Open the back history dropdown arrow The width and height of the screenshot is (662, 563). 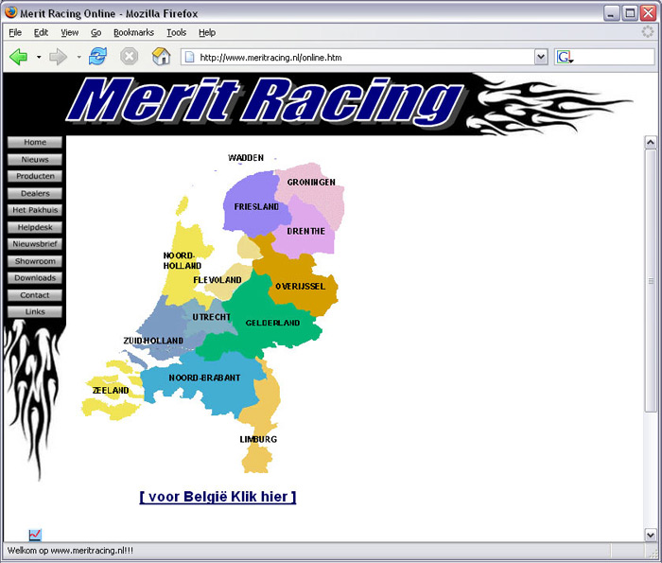(x=39, y=57)
